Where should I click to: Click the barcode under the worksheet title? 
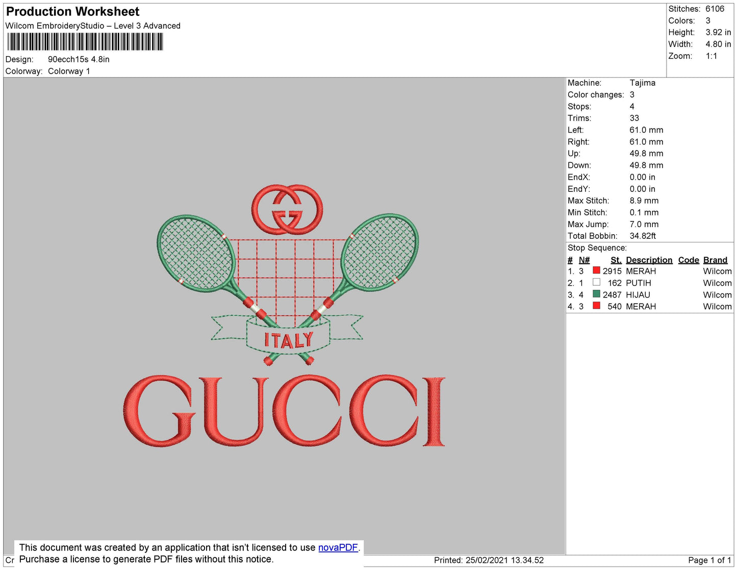pyautogui.click(x=85, y=42)
